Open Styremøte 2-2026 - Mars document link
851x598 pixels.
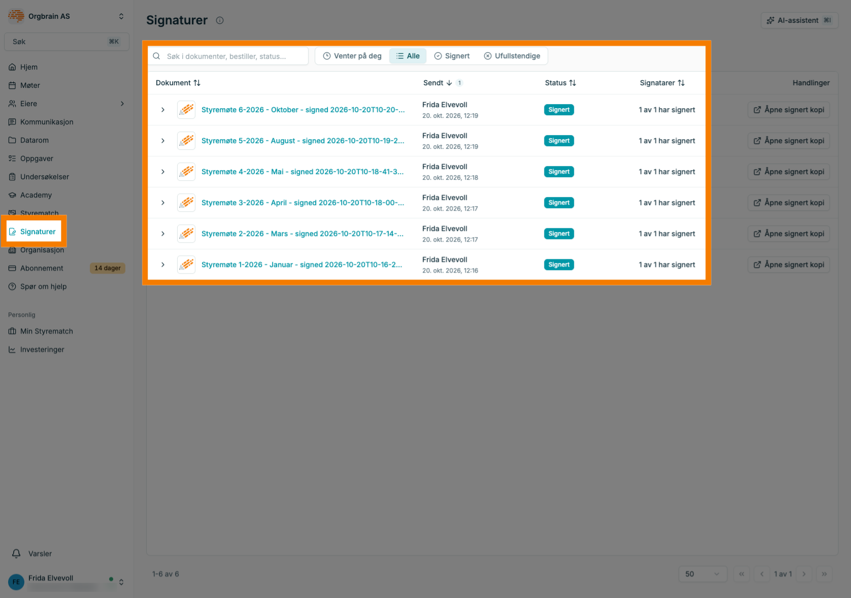click(x=302, y=234)
